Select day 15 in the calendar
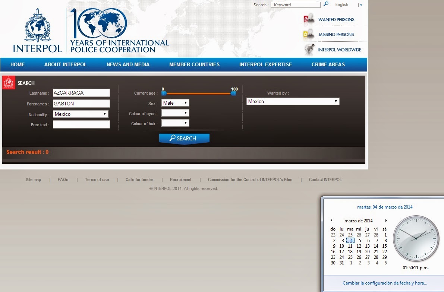Image resolution: width=444 pixels, height=292 pixels. click(x=384, y=246)
